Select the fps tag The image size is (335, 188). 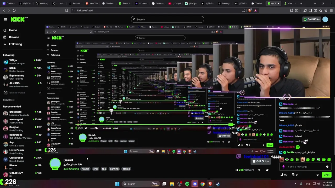(x=104, y=169)
